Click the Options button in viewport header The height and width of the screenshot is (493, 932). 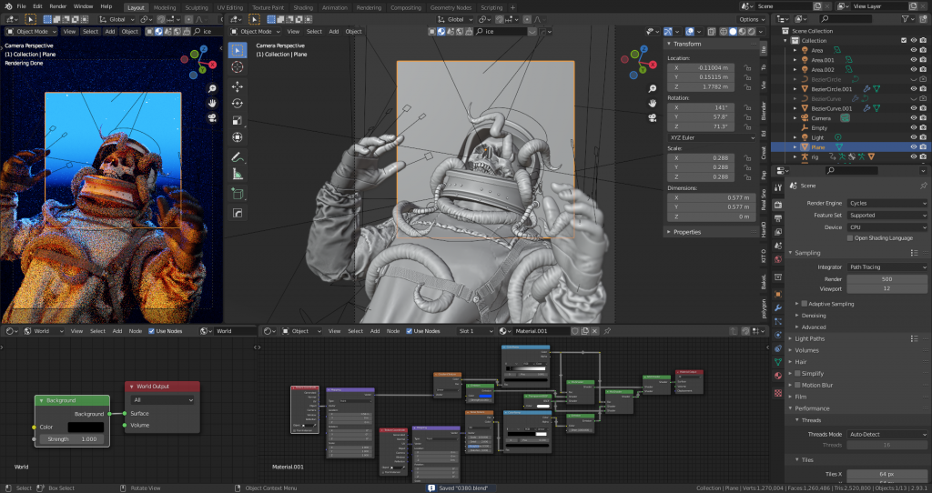pos(752,19)
